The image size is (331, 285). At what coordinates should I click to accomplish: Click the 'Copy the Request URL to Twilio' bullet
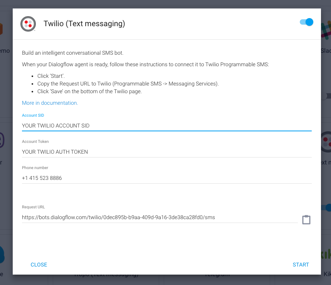pyautogui.click(x=128, y=84)
